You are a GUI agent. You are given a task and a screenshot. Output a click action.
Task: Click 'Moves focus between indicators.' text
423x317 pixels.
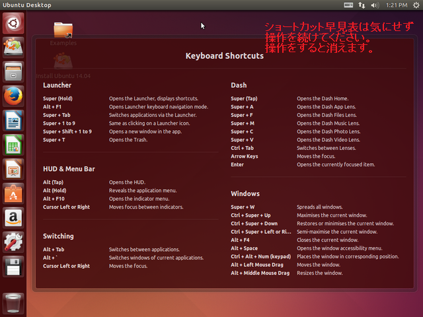tap(146, 207)
